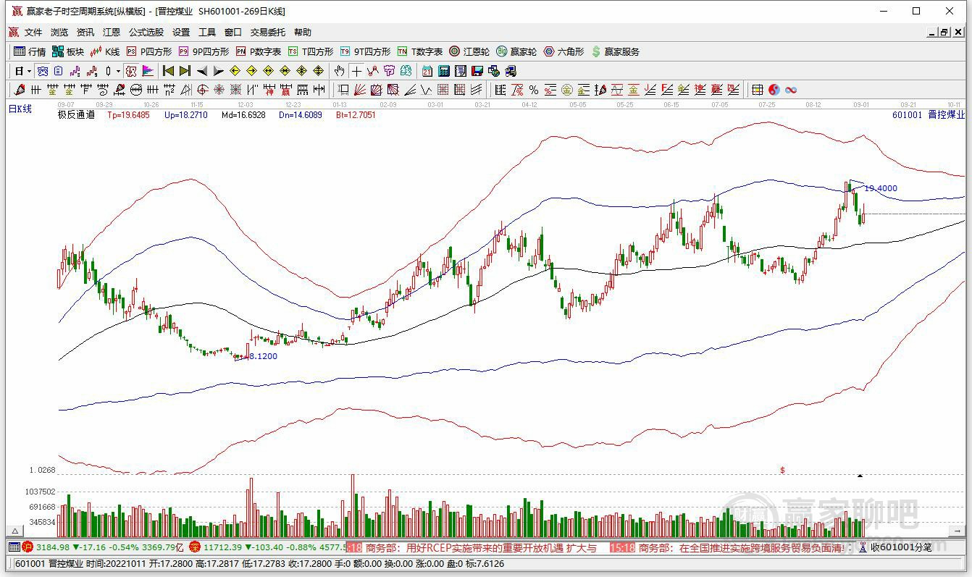Click the red line chart with 3 icon
This screenshot has width=972, height=577.
(x=75, y=71)
